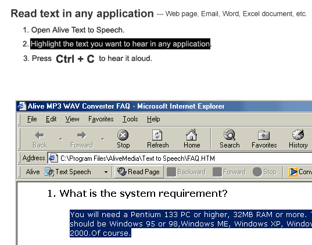Image resolution: width=312 pixels, height=245 pixels.
Task: Open the Help menu
Action: pos(153,119)
